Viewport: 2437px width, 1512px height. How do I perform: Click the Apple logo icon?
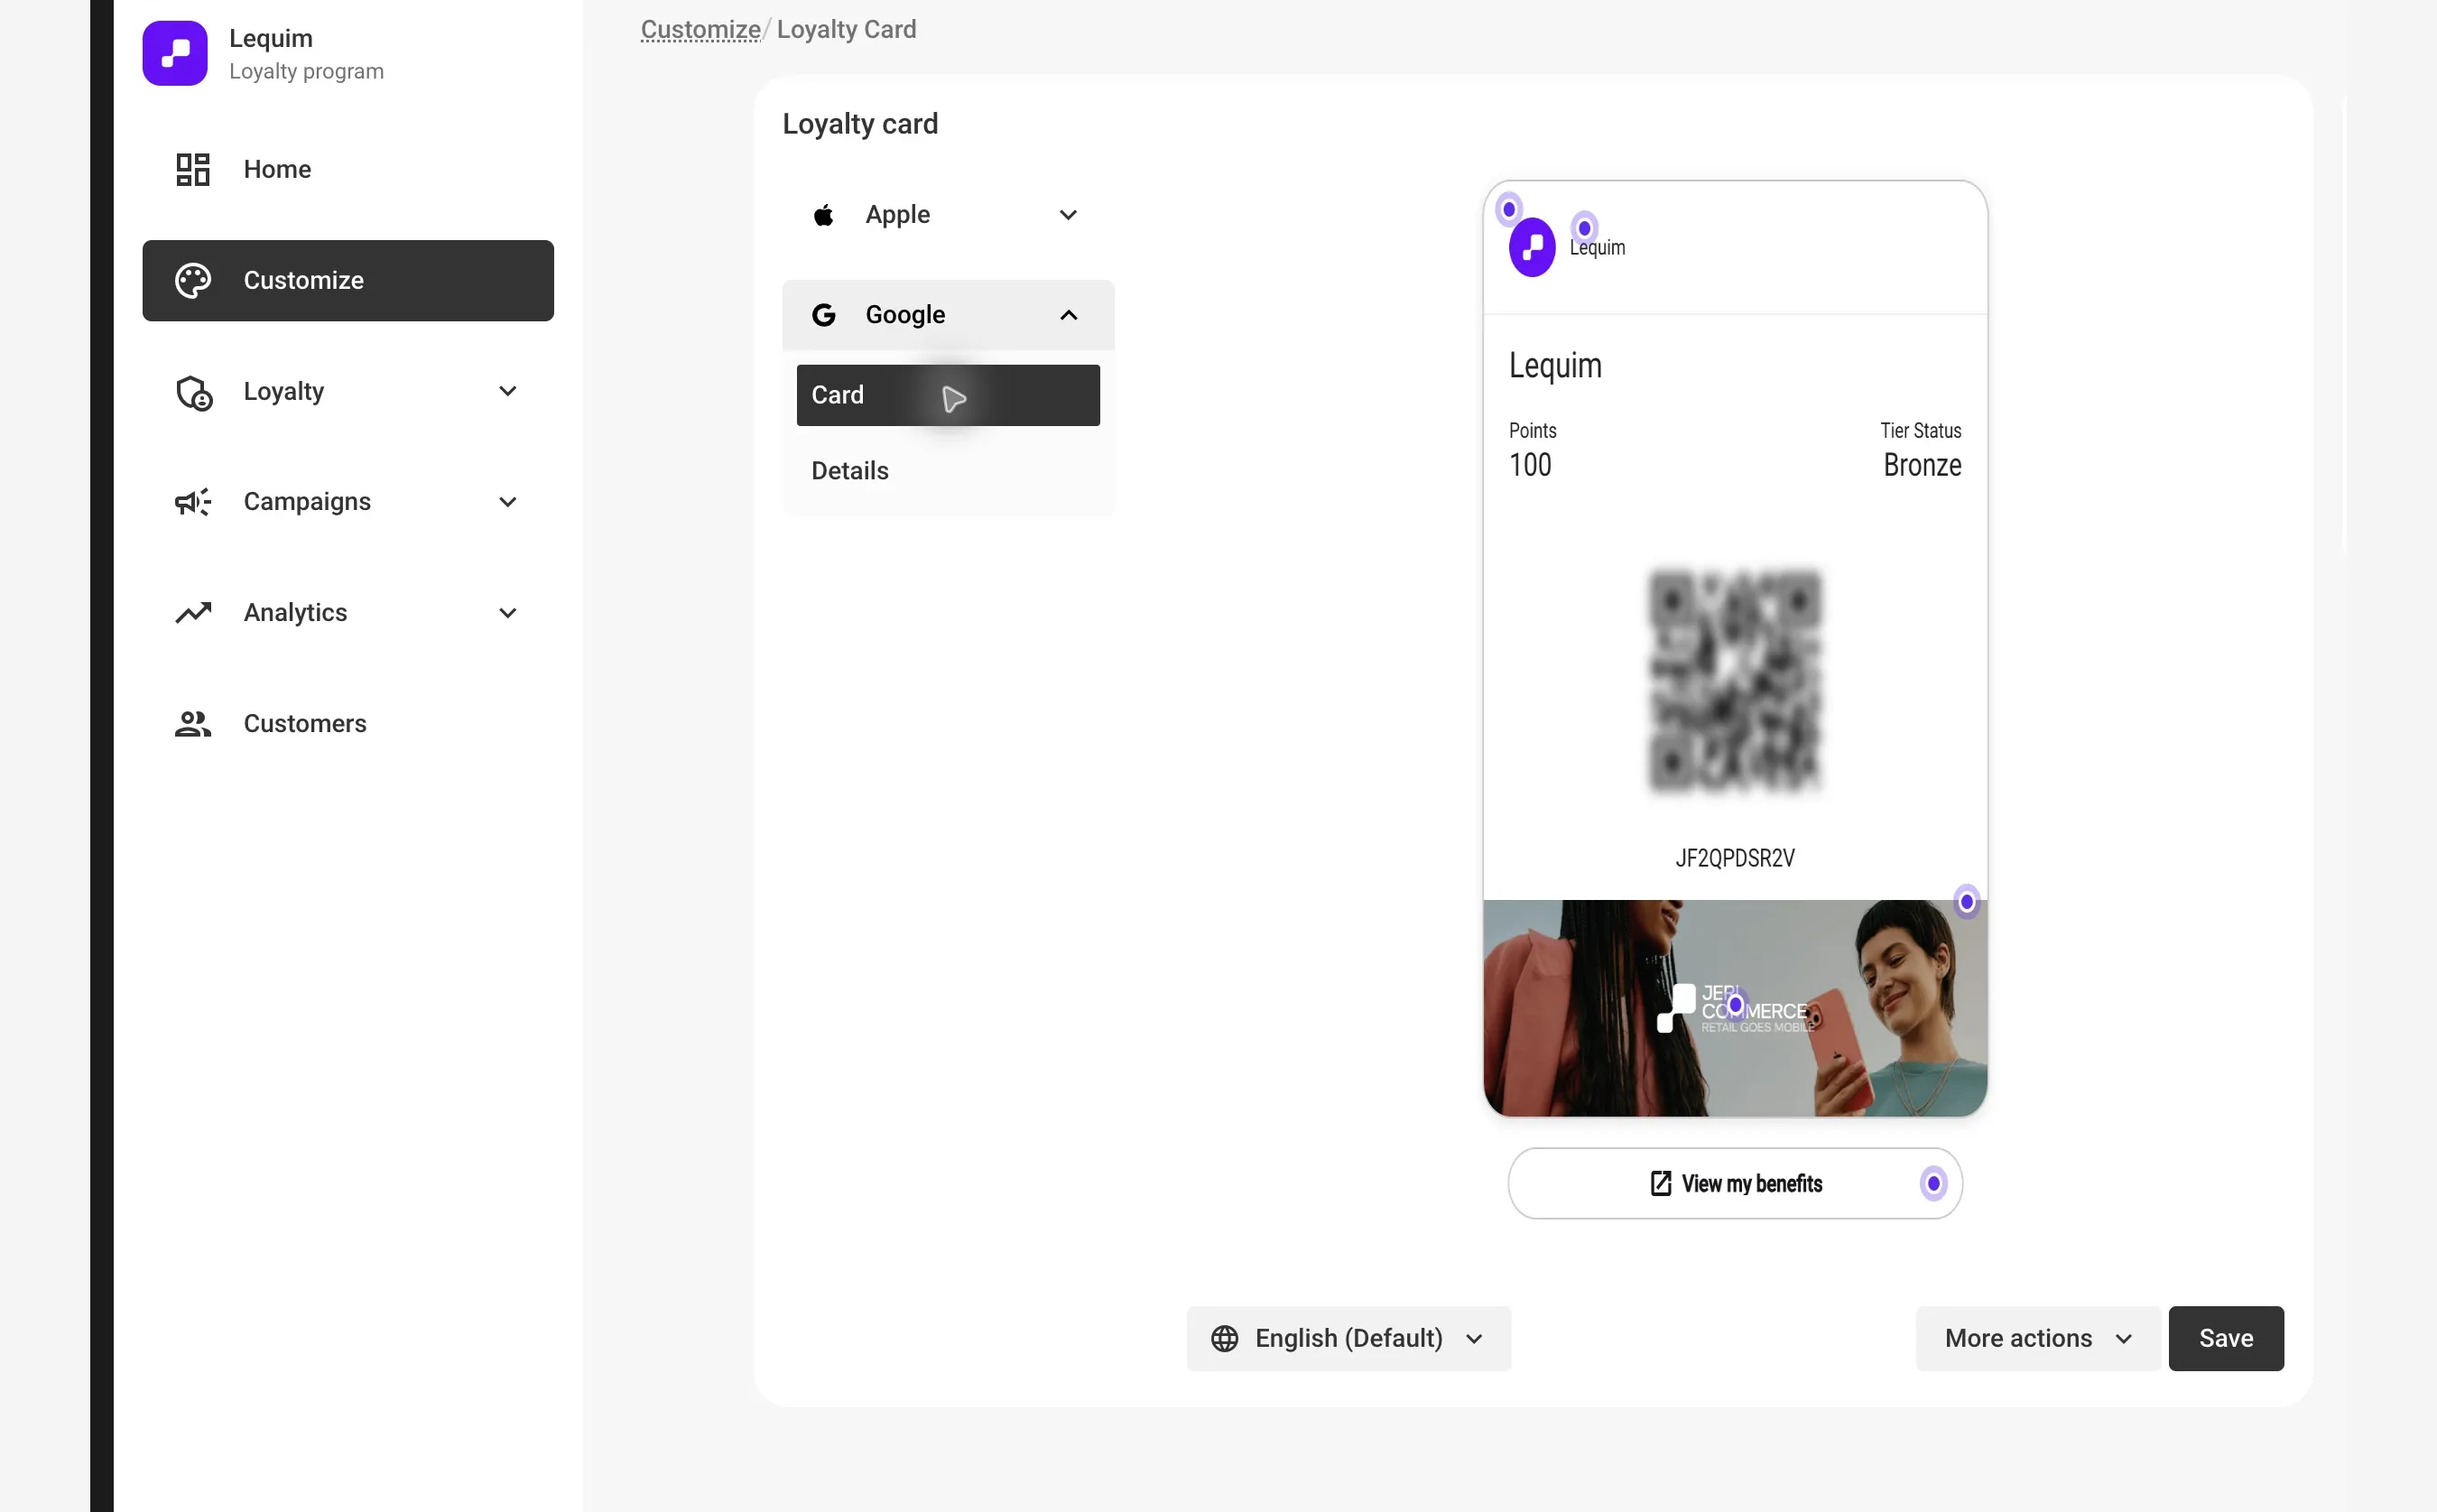coord(824,214)
